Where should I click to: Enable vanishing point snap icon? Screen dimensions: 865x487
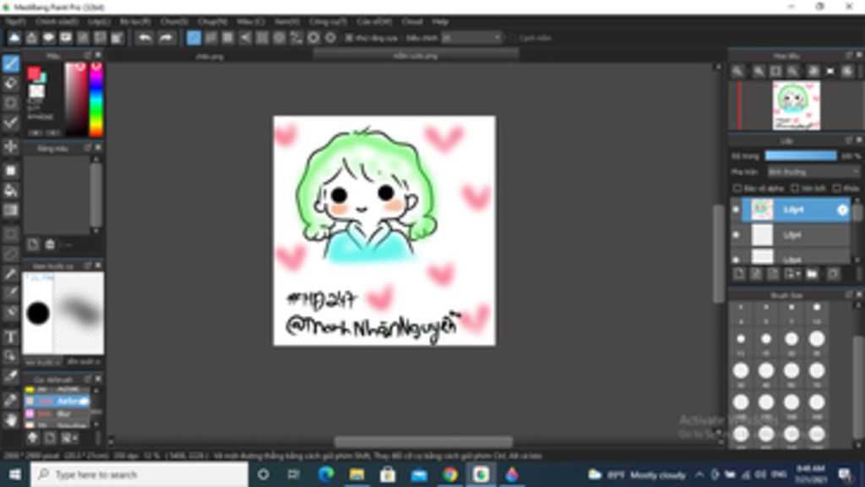[x=245, y=38]
